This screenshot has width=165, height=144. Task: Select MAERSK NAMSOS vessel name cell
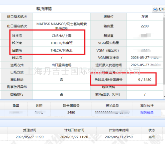[61, 26]
